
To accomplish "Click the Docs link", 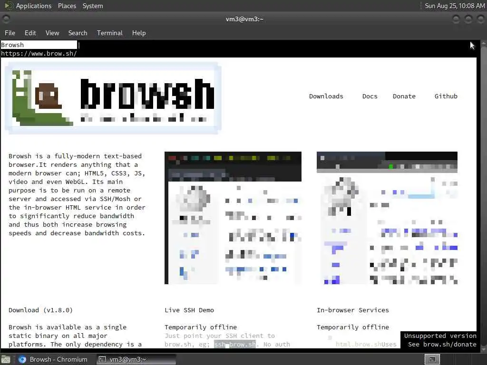I will [x=370, y=96].
